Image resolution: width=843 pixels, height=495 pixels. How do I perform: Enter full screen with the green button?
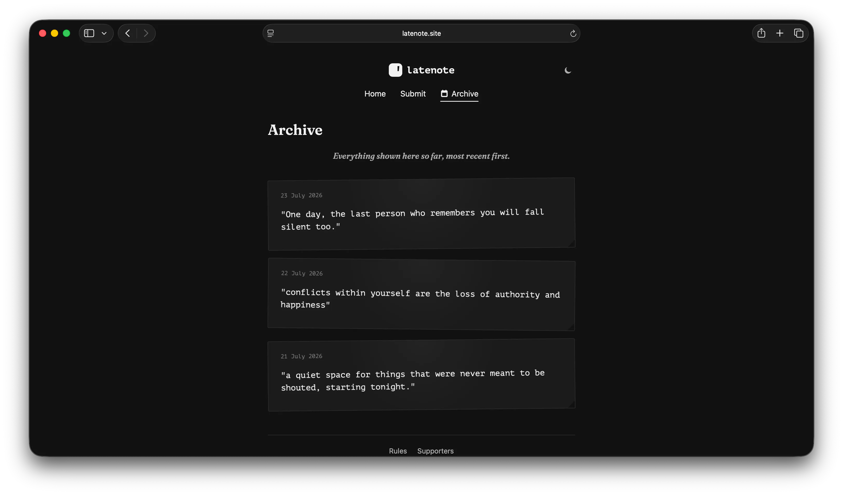pyautogui.click(x=66, y=33)
